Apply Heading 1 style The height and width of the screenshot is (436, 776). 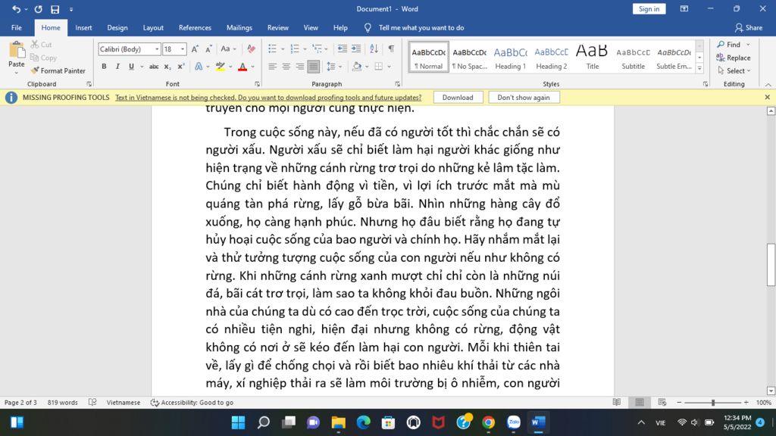click(x=510, y=57)
